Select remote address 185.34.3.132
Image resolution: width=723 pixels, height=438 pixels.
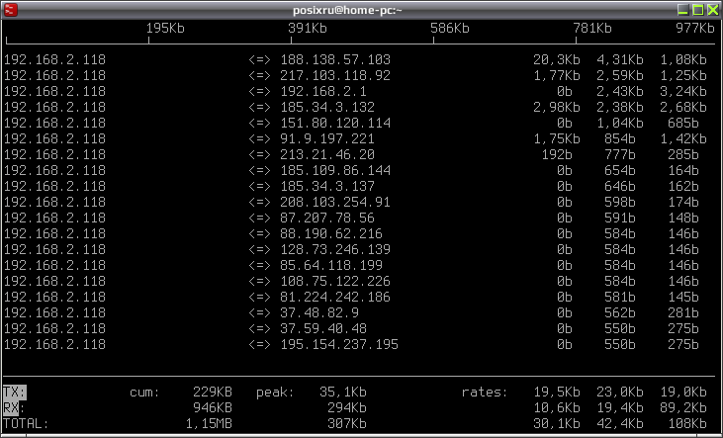(327, 107)
